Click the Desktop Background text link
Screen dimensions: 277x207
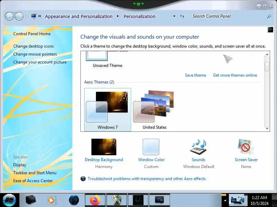[104, 160]
